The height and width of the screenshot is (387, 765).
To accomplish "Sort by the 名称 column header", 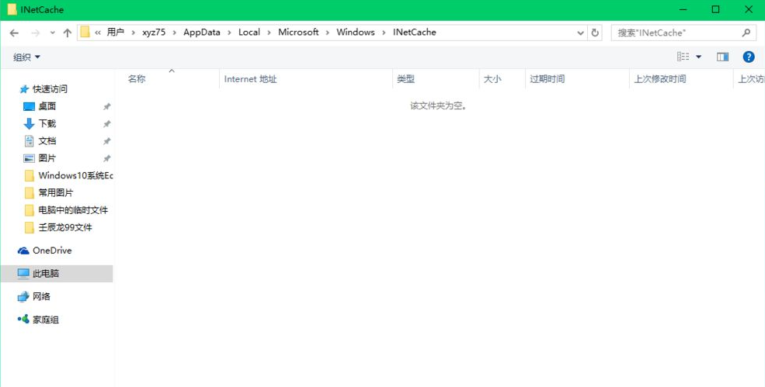I will click(137, 79).
